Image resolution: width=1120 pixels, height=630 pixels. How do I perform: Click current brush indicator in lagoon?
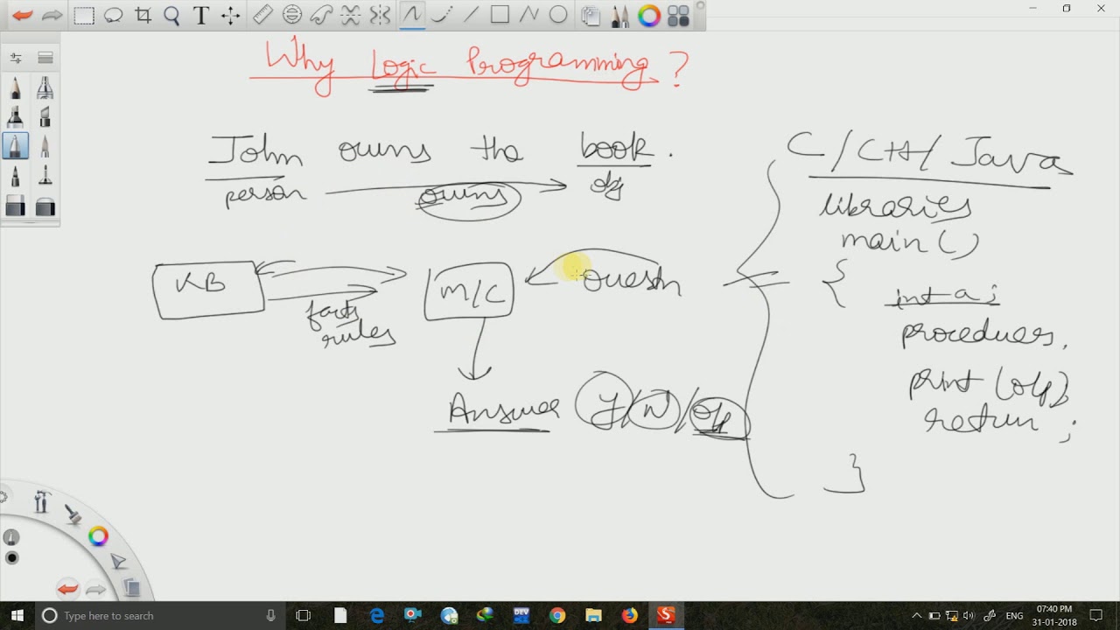pyautogui.click(x=10, y=537)
